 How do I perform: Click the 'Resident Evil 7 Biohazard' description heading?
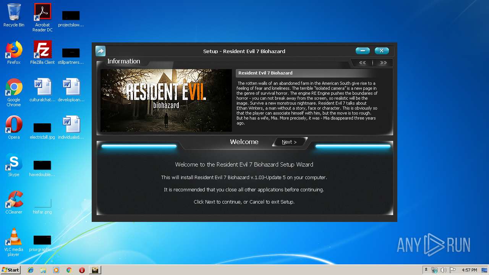tap(266, 73)
